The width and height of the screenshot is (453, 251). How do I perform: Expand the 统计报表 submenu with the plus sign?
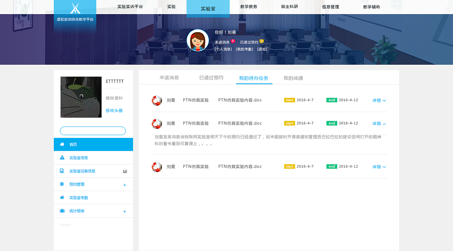125,211
